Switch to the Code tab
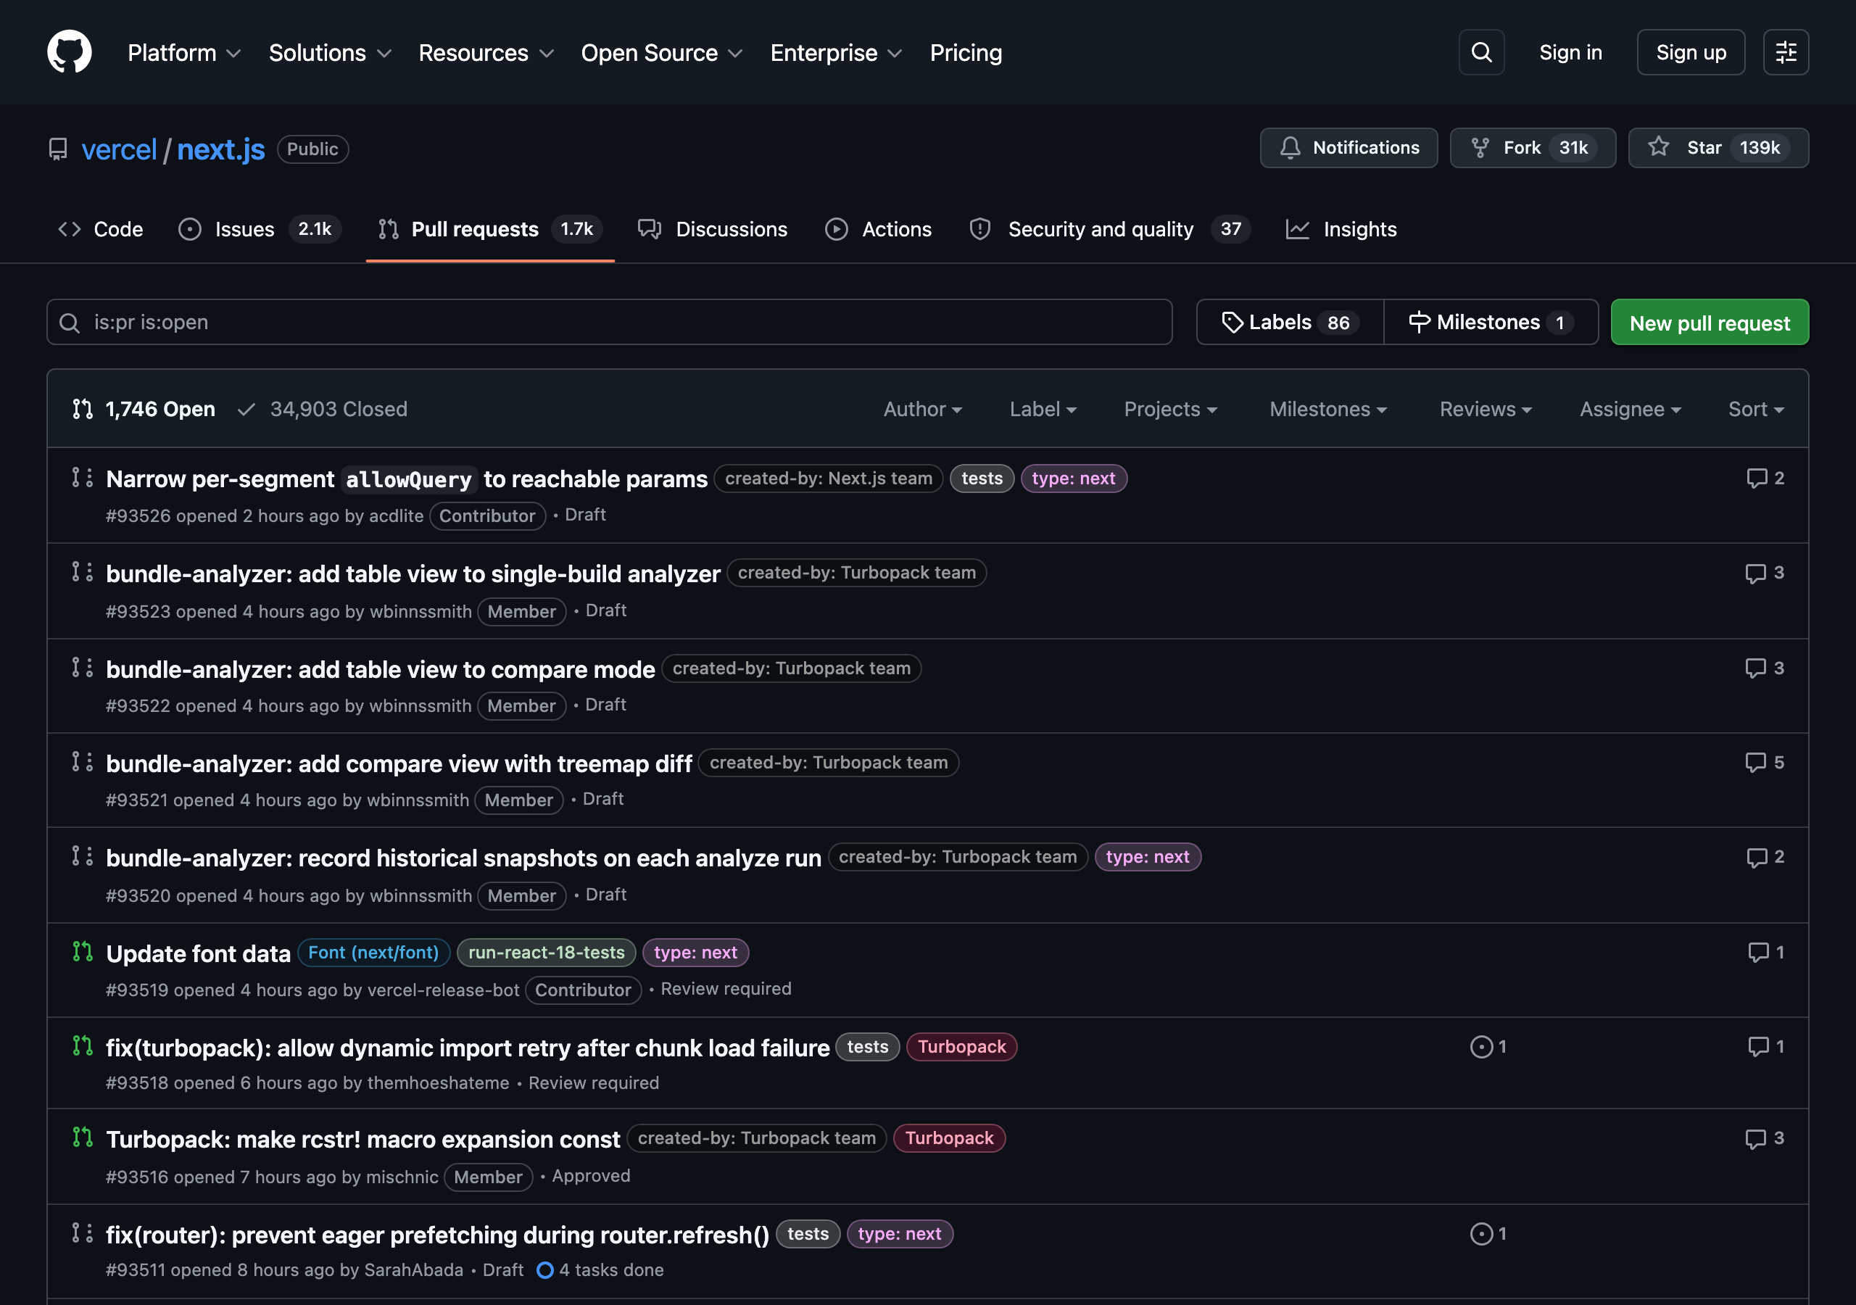The height and width of the screenshot is (1305, 1856). (100, 230)
